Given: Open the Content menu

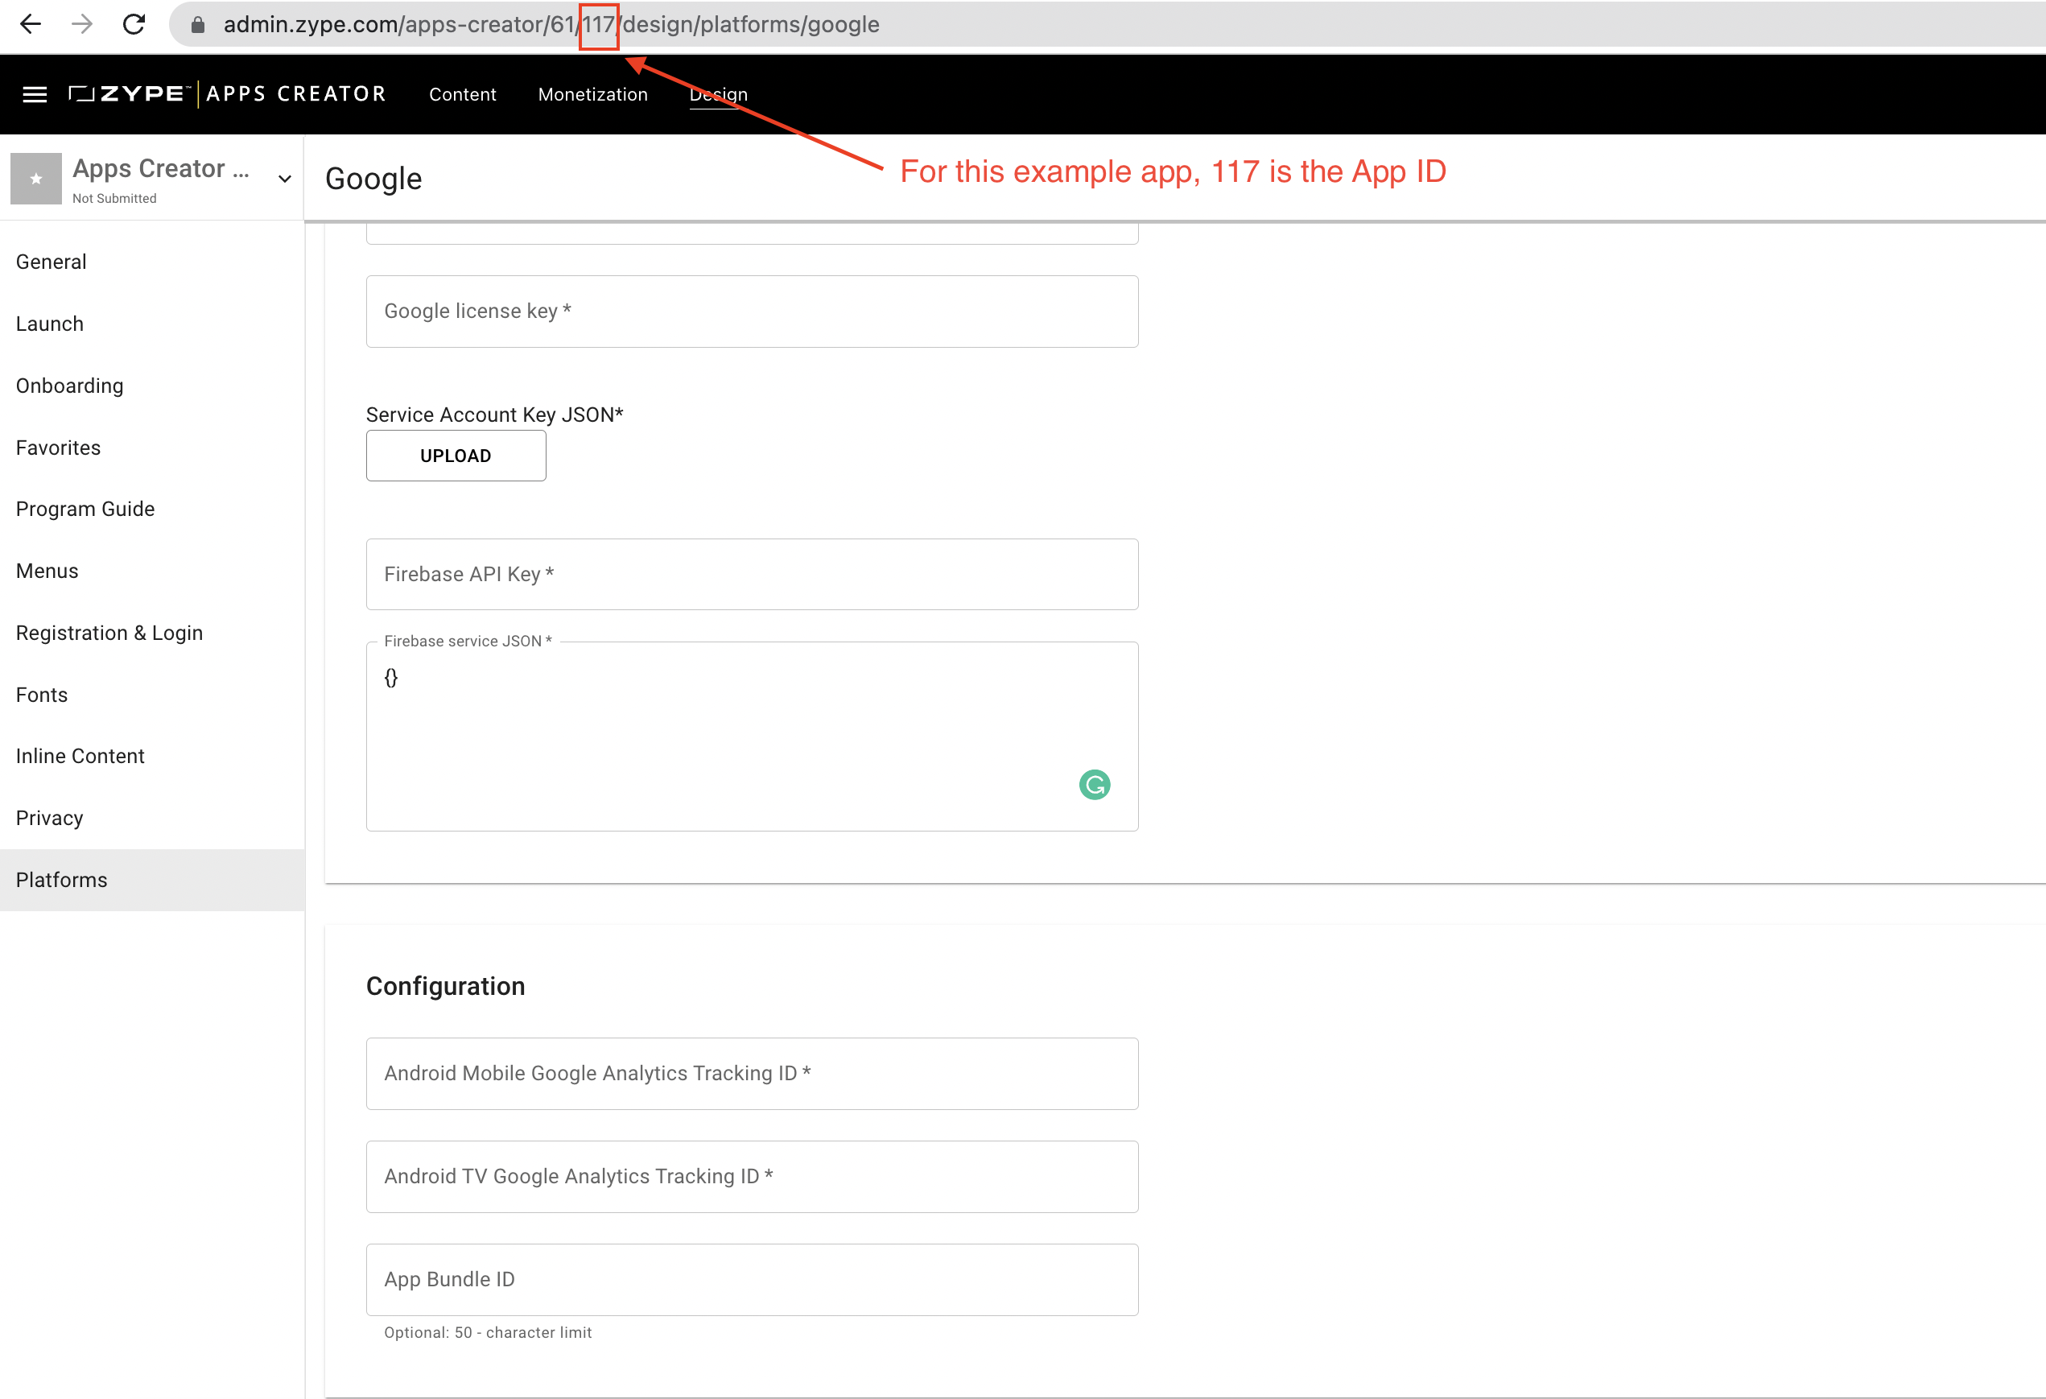Looking at the screenshot, I should pyautogui.click(x=463, y=94).
